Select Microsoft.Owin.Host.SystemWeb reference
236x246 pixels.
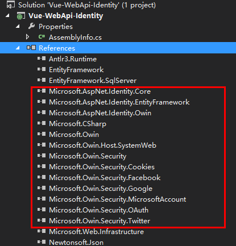(102, 145)
